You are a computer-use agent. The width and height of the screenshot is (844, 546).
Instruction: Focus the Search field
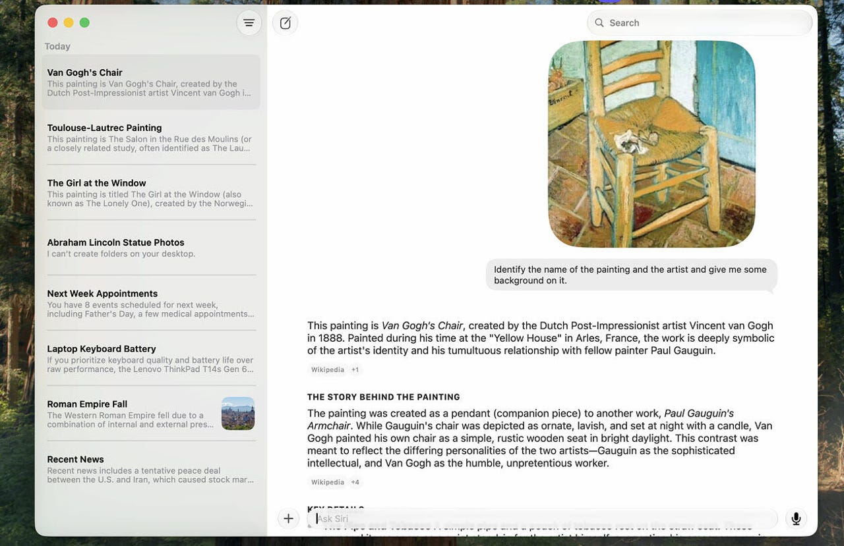[699, 23]
